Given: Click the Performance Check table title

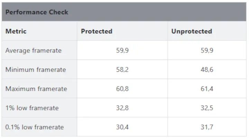Looking at the screenshot, I should click(37, 12).
